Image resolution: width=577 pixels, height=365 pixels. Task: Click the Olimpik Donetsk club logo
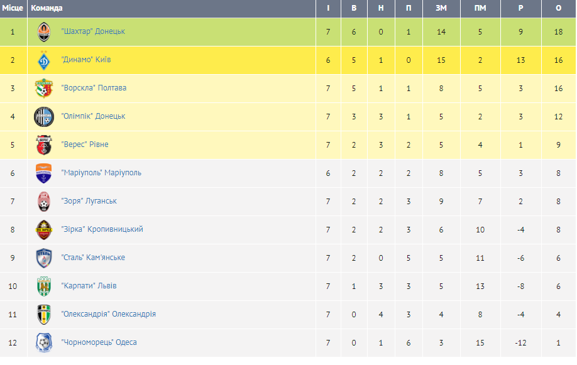coord(43,116)
